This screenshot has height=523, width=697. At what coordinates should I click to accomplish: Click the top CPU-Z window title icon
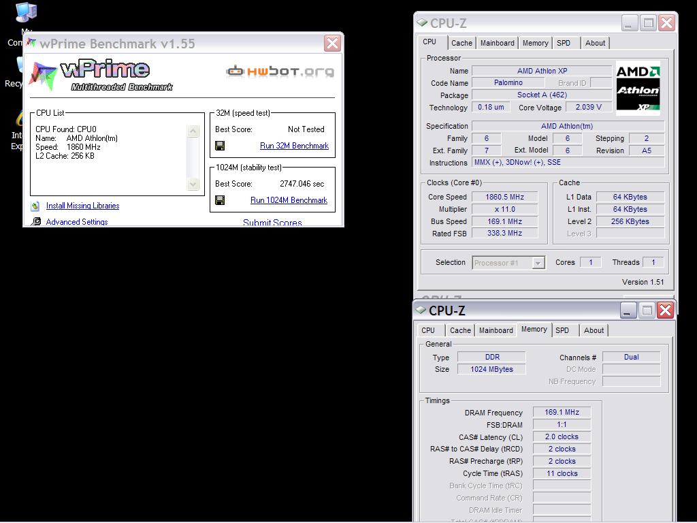coord(421,22)
